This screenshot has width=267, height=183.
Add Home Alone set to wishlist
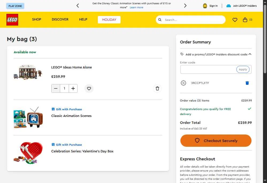(89, 88)
